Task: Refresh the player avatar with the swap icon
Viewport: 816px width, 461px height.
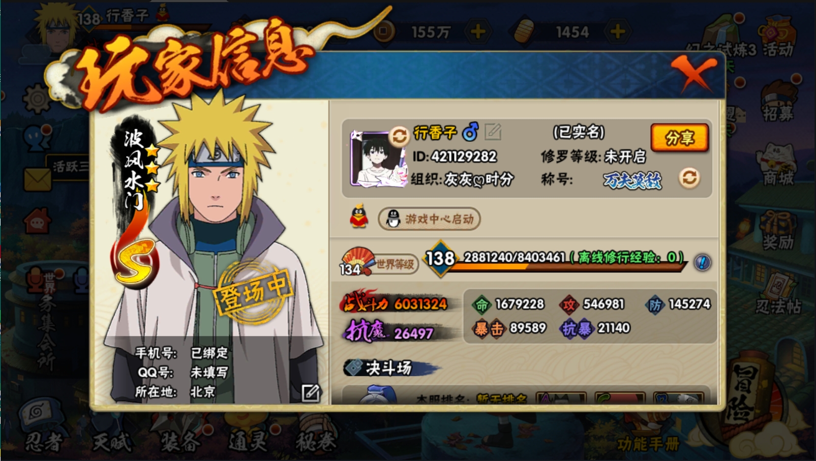Action: [399, 136]
